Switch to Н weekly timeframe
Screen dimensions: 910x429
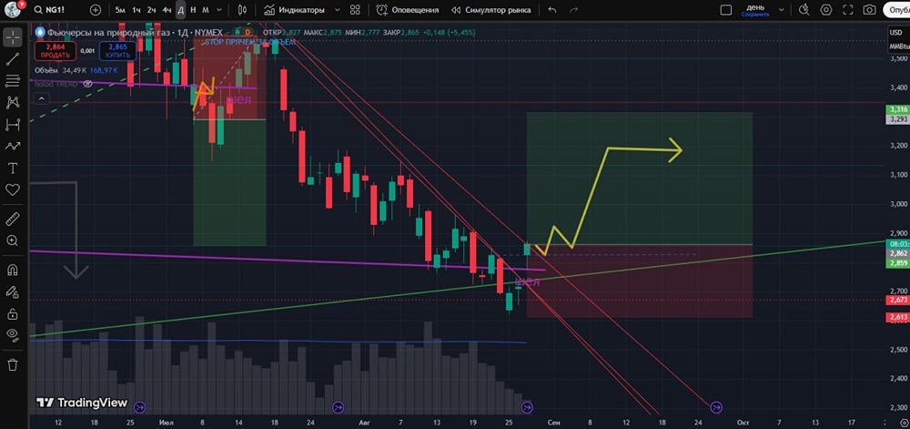pyautogui.click(x=193, y=10)
